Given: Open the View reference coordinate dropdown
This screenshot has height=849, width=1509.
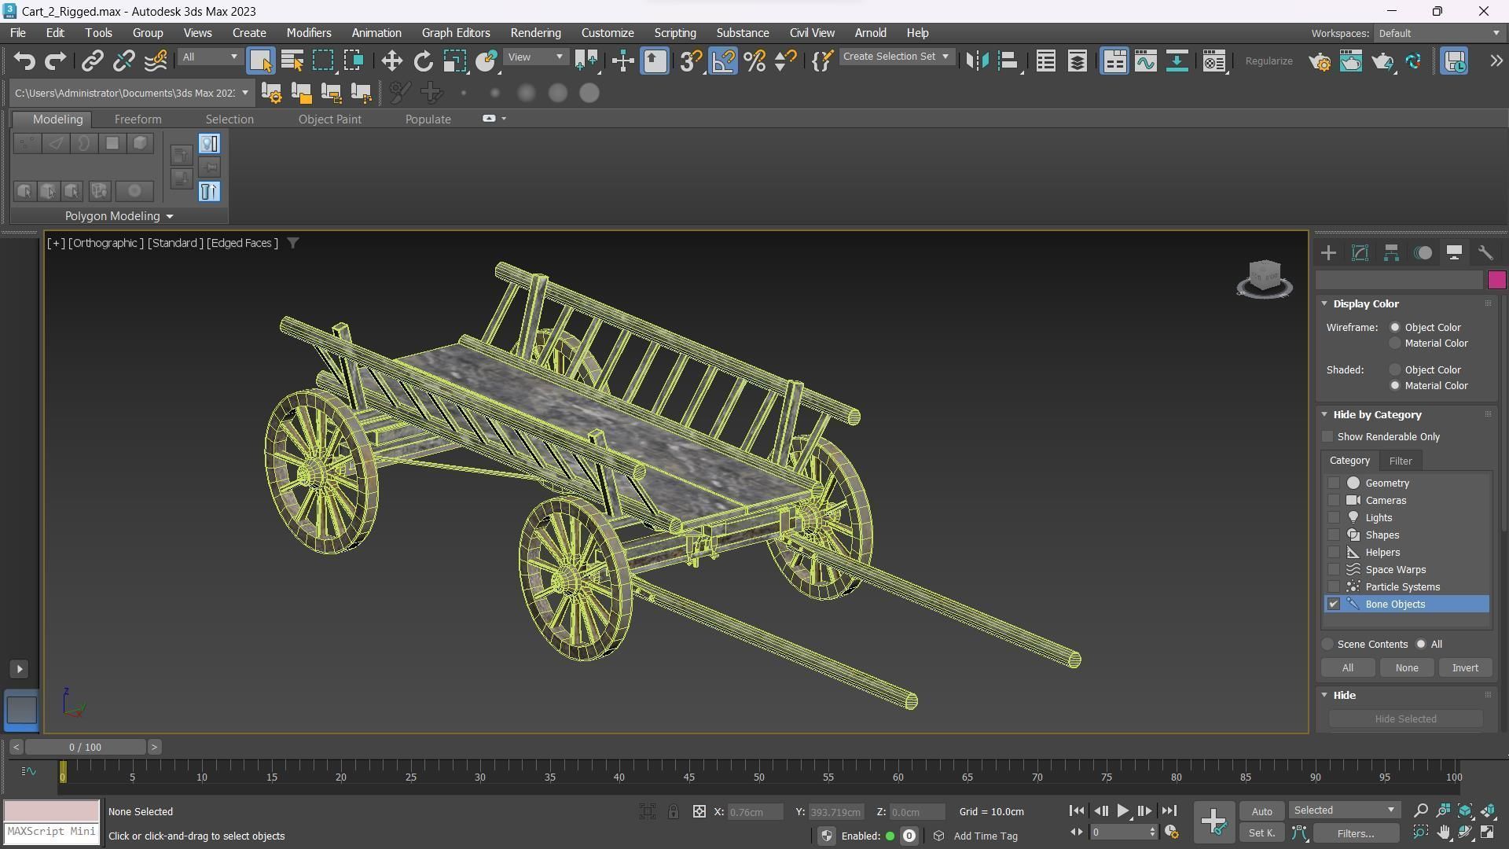Looking at the screenshot, I should coord(536,57).
